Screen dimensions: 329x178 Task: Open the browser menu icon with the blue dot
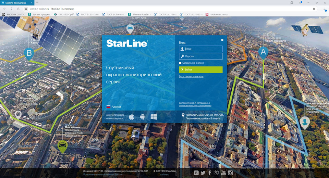coord(300,3)
